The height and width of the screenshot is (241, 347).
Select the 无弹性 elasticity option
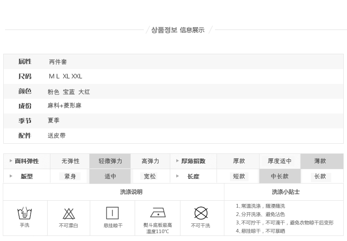pos(70,161)
